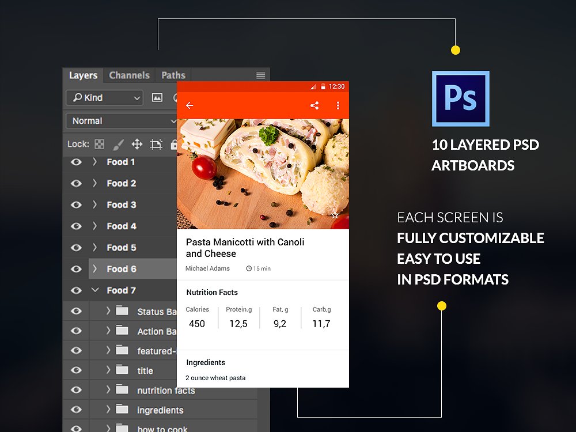Image resolution: width=576 pixels, height=432 pixels.
Task: Click the Nutrition Facts heading
Action: click(x=212, y=293)
